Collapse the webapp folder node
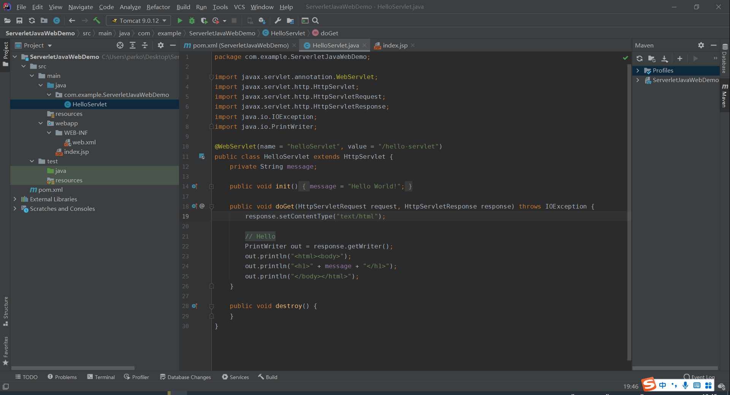Image resolution: width=730 pixels, height=395 pixels. pyautogui.click(x=41, y=123)
